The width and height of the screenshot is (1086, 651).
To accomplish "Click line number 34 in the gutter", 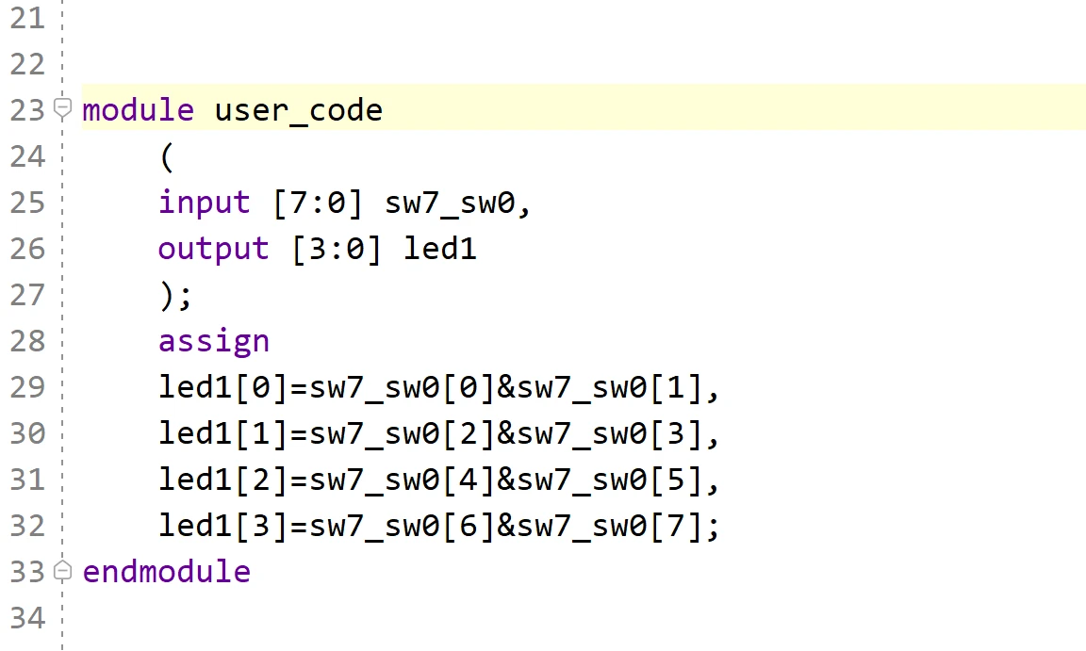I will pos(27,618).
